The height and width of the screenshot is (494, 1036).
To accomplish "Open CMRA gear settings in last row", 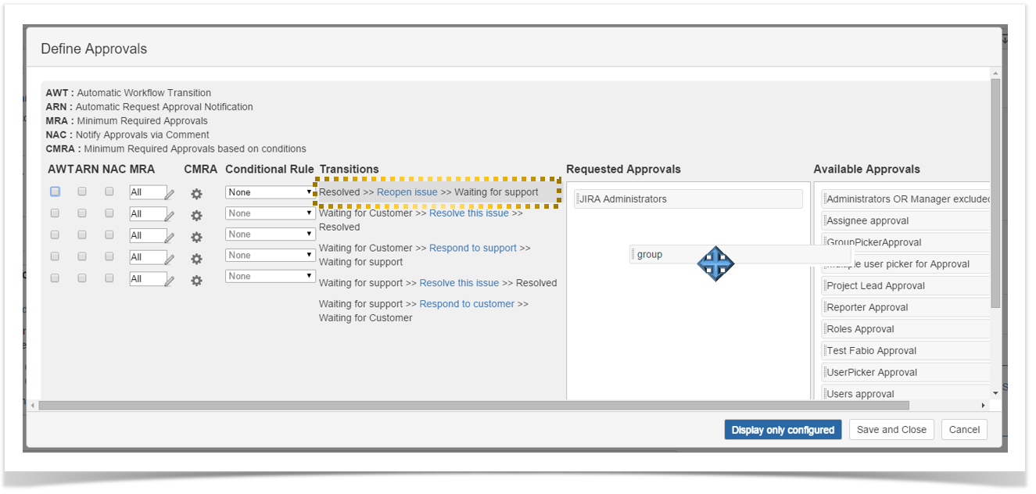I will pos(197,280).
